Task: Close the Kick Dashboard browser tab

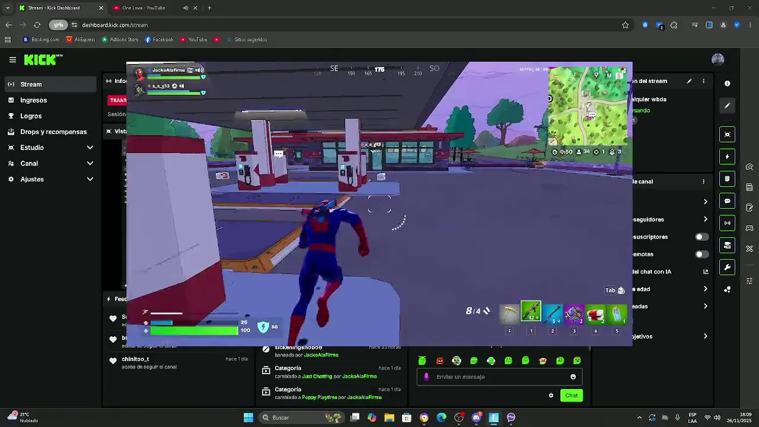Action: (101, 8)
